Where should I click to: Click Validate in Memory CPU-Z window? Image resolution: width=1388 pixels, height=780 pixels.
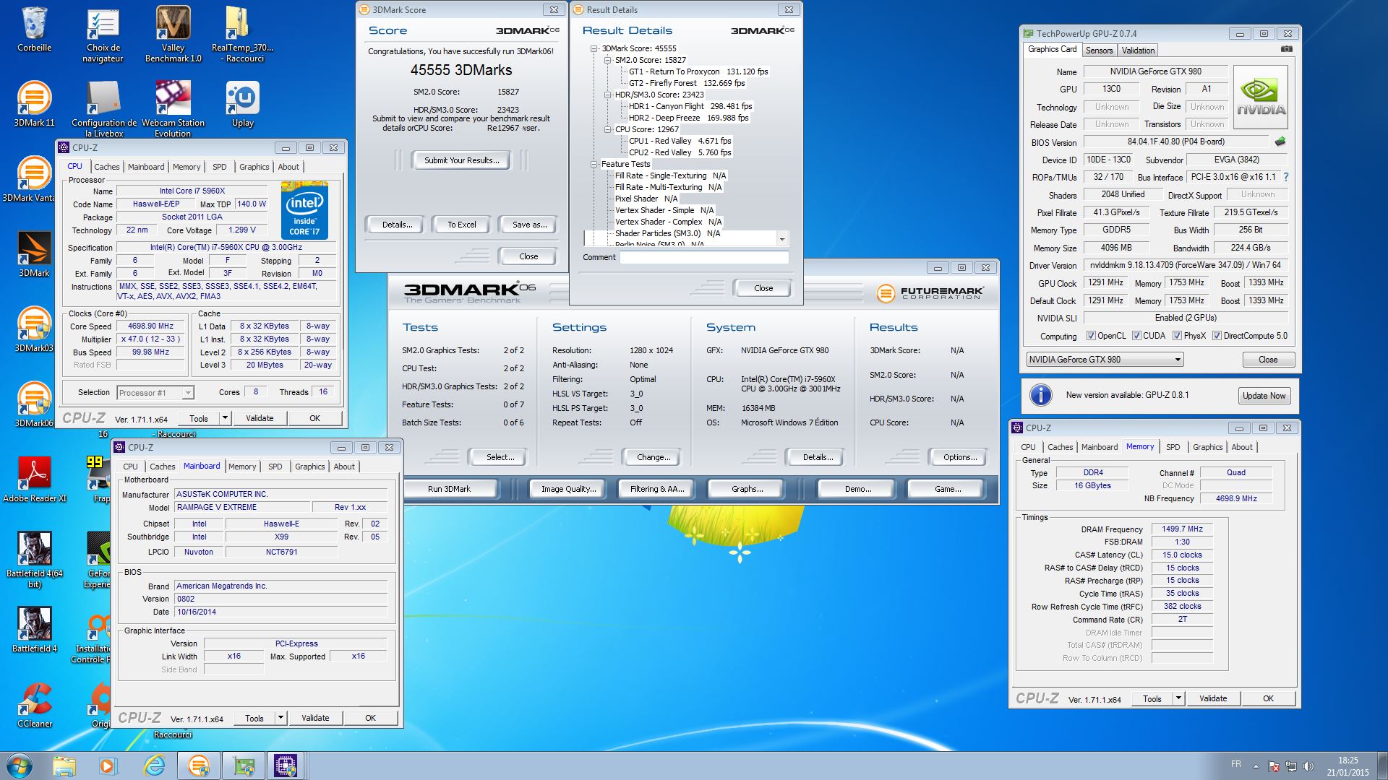coord(1213,698)
